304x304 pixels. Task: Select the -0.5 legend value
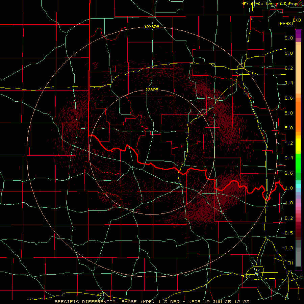point(287,233)
